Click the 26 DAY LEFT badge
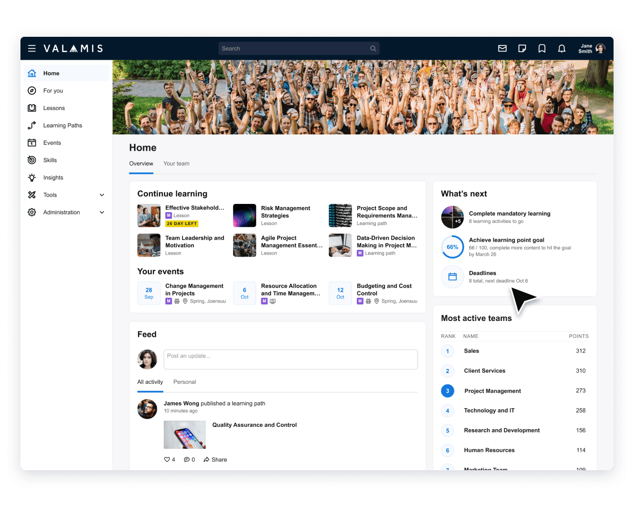The image size is (634, 507). 182,223
